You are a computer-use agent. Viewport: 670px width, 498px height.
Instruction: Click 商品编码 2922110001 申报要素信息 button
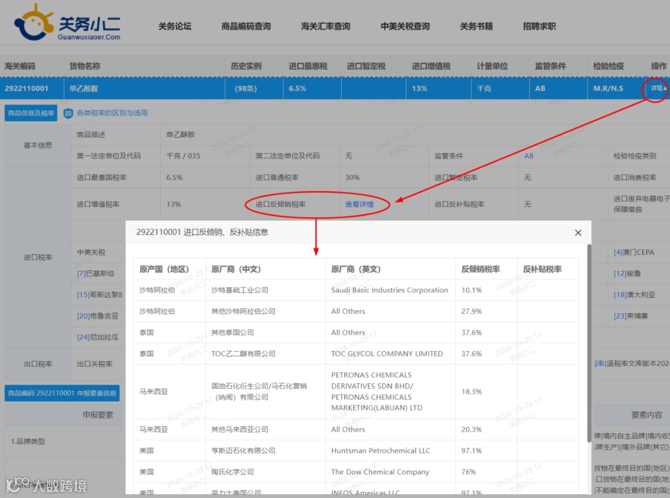(63, 393)
